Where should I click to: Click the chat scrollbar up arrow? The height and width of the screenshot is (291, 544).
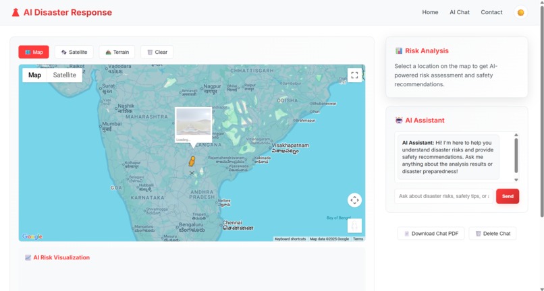(x=516, y=135)
